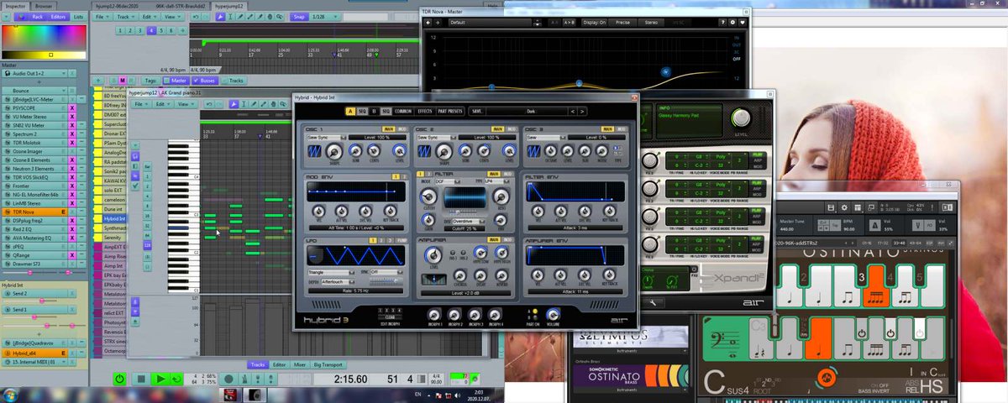Click Hybrid SAVE button
The width and height of the screenshot is (1008, 403).
[x=477, y=111]
